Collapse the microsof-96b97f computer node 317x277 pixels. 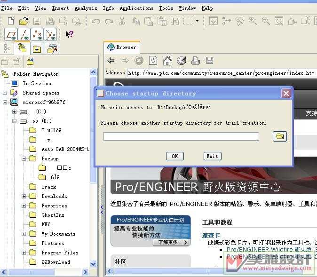[x=5, y=103]
